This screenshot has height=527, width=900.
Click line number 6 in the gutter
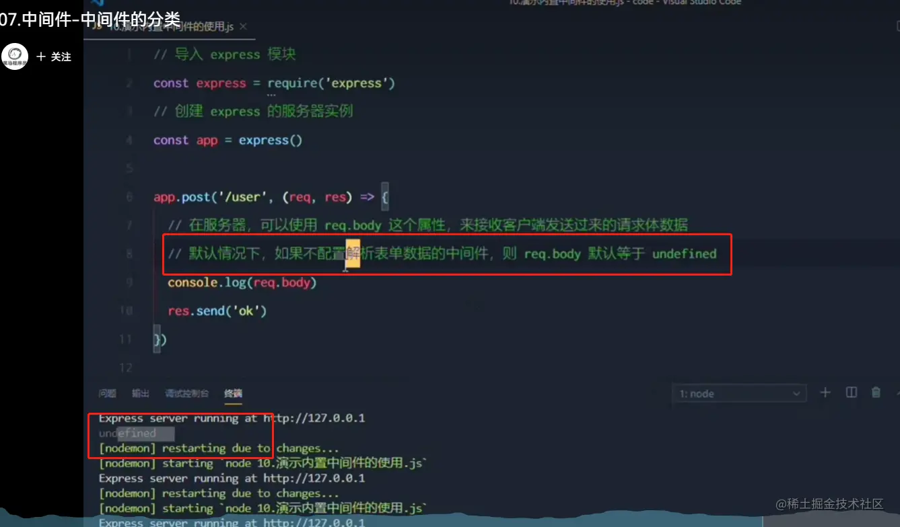tap(129, 198)
